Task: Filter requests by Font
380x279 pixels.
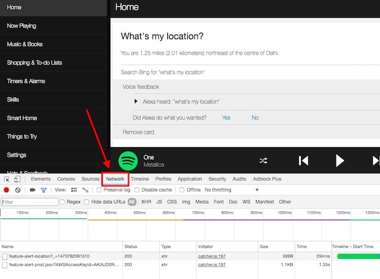Action: pos(218,202)
